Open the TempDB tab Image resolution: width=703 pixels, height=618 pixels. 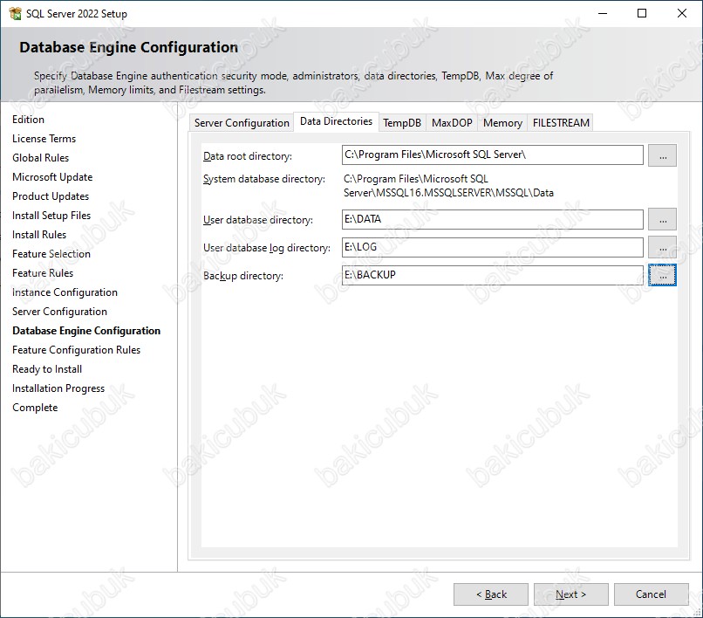pos(402,123)
